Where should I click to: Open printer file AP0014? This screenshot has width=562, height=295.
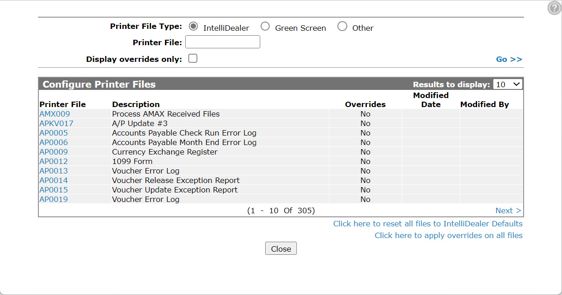[54, 180]
